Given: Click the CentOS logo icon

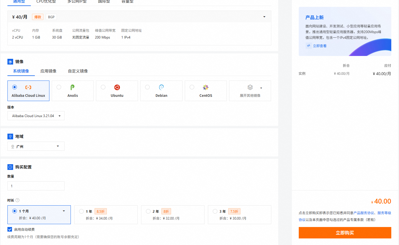Looking at the screenshot, I should 206,87.
